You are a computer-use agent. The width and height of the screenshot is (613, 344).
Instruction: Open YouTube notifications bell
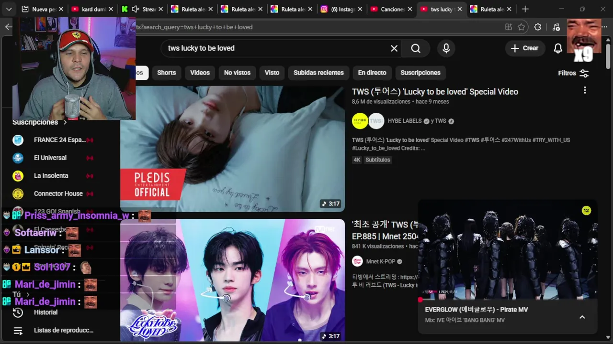coord(558,48)
